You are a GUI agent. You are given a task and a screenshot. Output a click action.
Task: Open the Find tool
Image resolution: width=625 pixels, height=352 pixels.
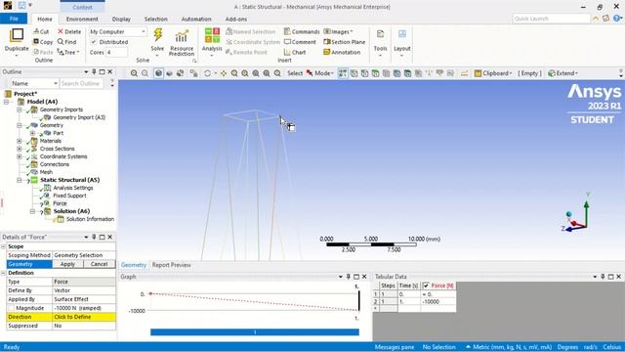66,42
